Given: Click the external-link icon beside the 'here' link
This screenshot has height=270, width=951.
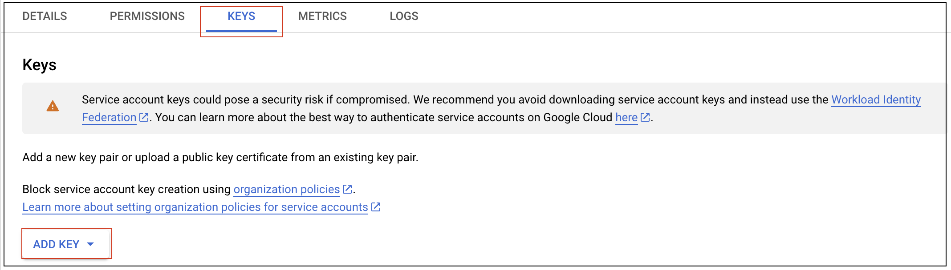Looking at the screenshot, I should [645, 118].
